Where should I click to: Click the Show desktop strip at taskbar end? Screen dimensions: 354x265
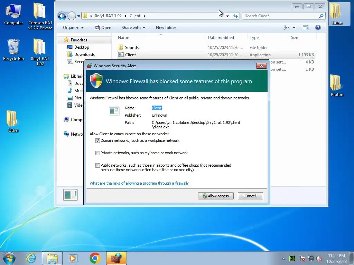point(352,258)
